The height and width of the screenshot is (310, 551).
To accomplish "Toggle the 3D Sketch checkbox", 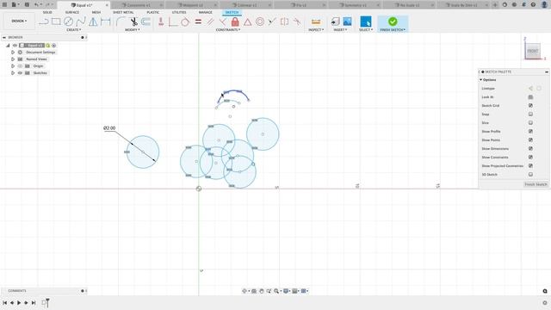I will (530, 174).
